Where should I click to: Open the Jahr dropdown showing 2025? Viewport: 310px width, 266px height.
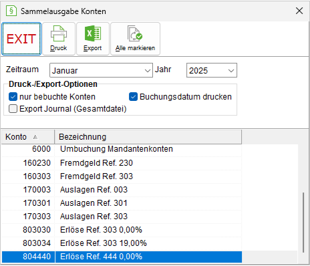(212, 70)
